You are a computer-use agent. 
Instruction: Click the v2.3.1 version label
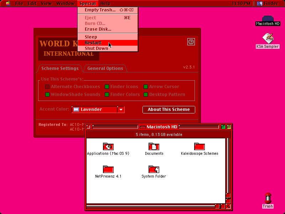tap(189, 67)
